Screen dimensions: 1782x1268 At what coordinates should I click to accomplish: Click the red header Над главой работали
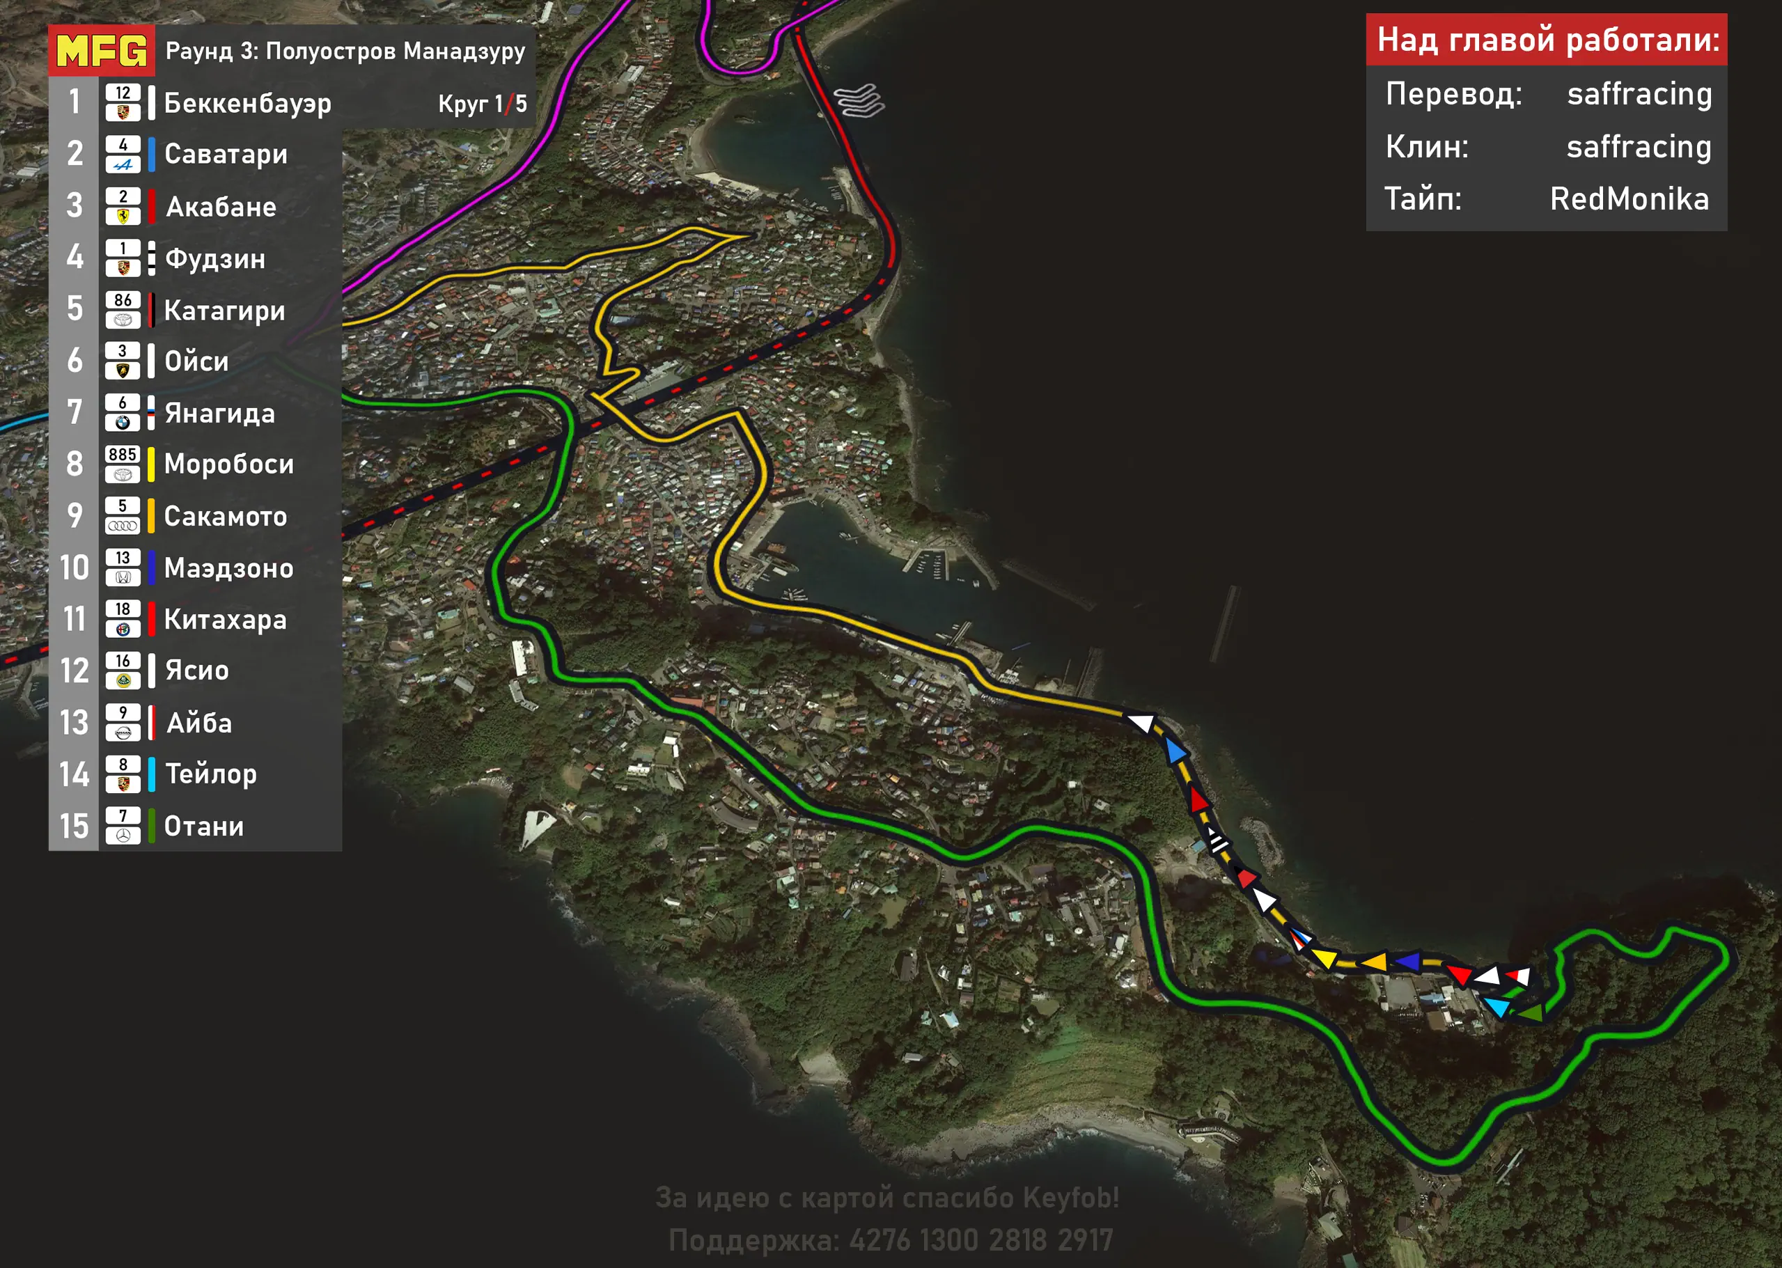pos(1546,40)
